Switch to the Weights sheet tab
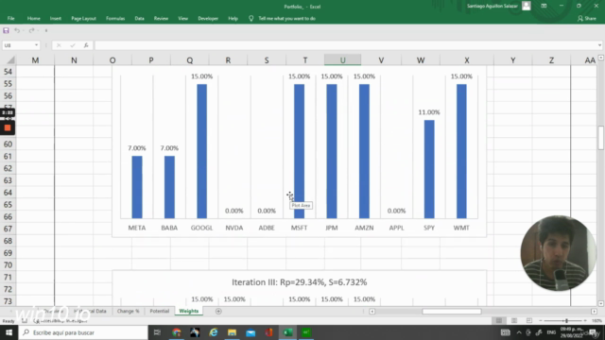605x340 pixels. (189, 311)
